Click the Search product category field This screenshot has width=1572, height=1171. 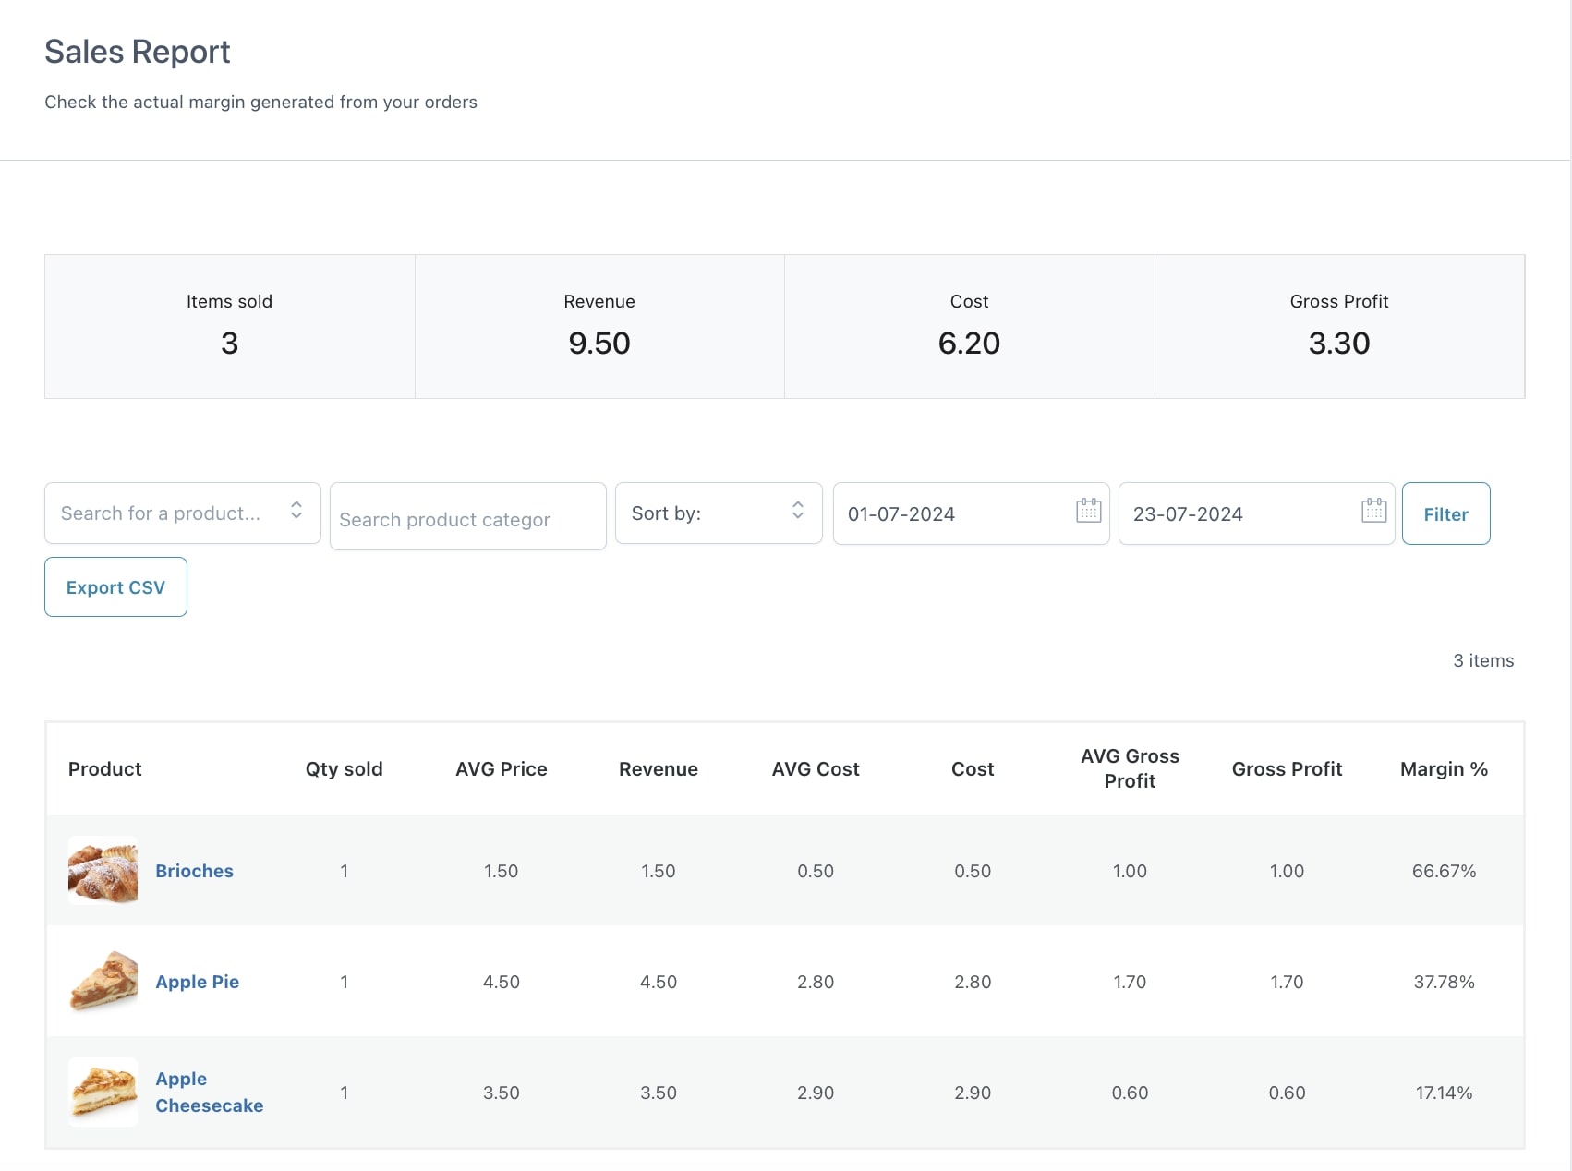tap(467, 518)
